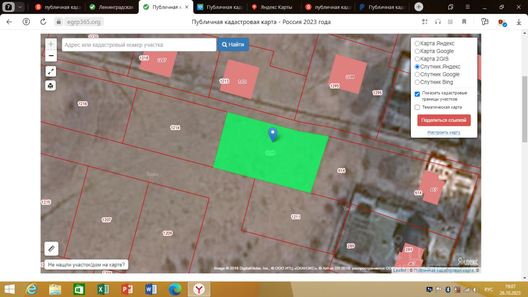Zoom in the map with plus button
528x297 pixels.
click(51, 44)
